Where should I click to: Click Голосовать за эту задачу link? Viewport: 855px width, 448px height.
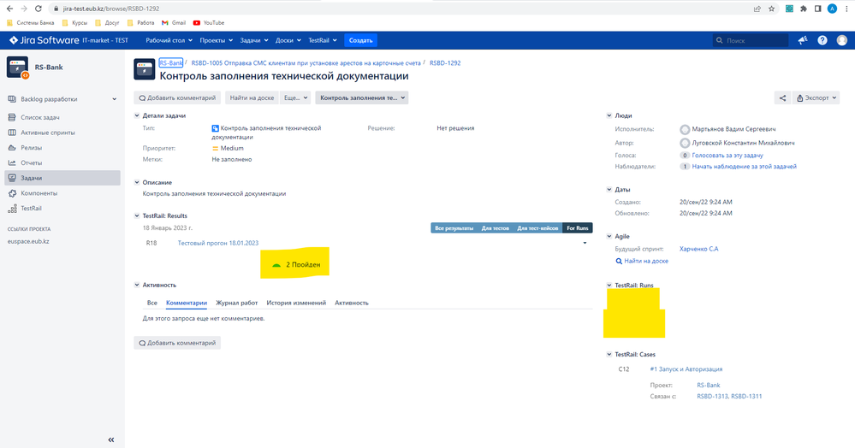[727, 156]
